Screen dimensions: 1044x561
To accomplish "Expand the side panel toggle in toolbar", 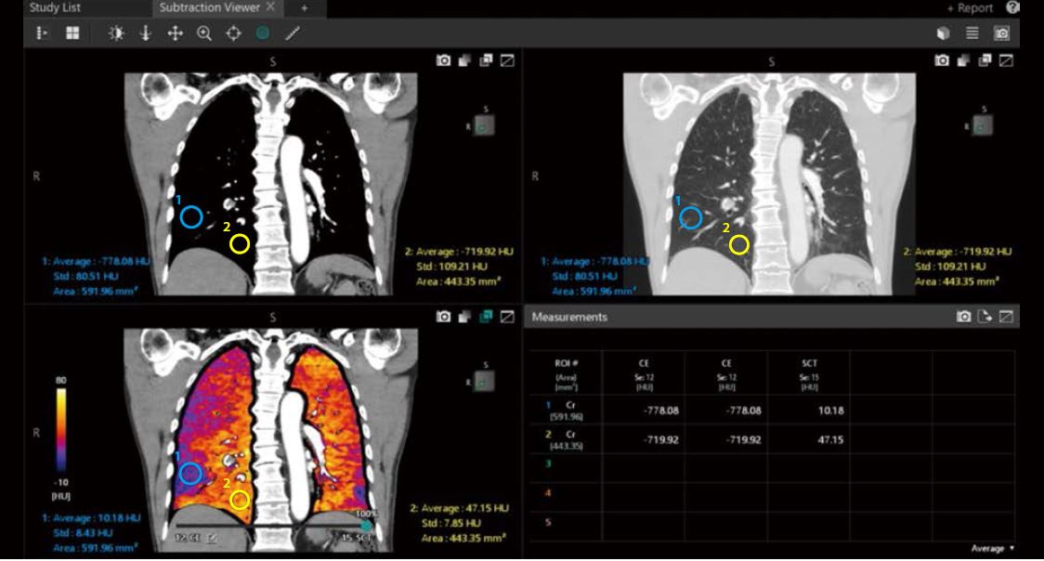I will pos(42,33).
